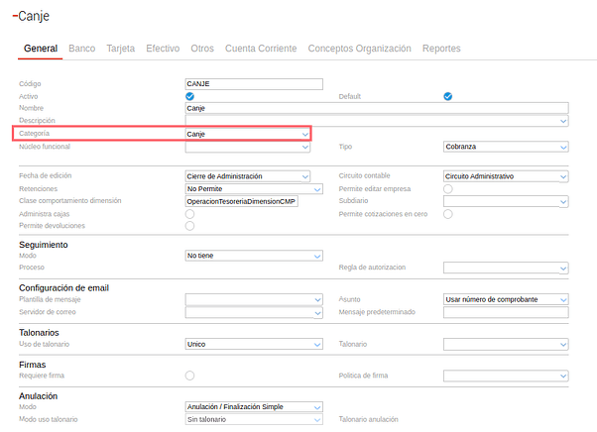
Task: Go to the Reportes tab
Action: click(x=441, y=49)
